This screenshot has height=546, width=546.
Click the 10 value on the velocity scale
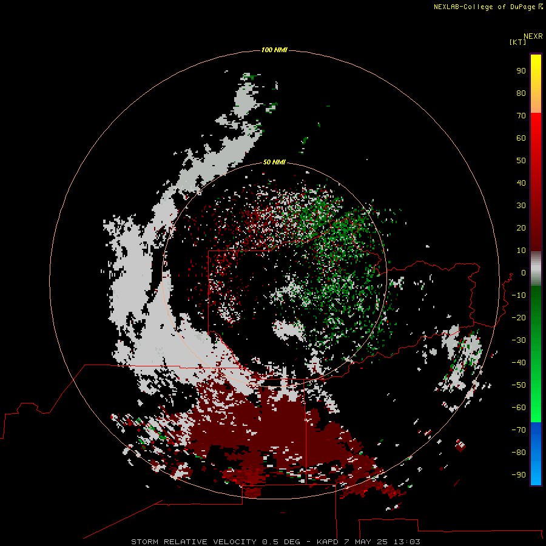tap(521, 251)
